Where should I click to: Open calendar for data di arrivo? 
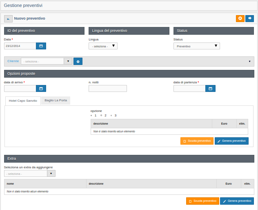pyautogui.click(x=41, y=88)
